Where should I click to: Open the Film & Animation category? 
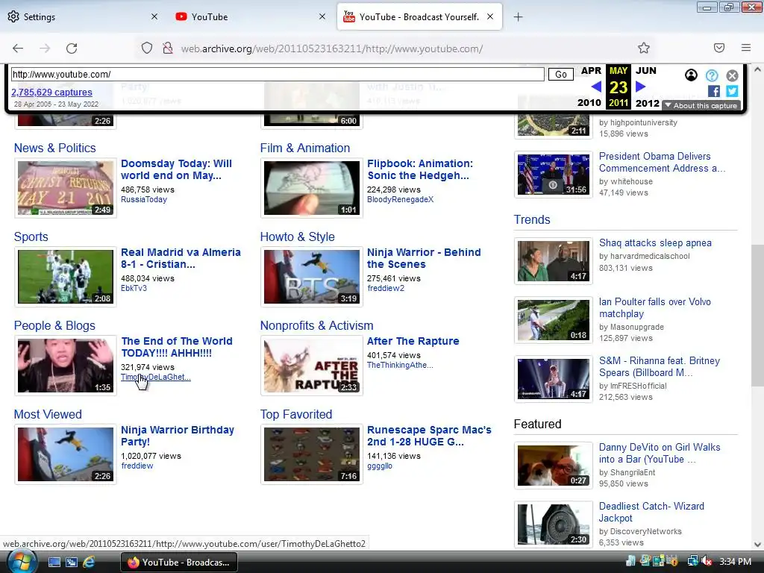[x=305, y=148]
